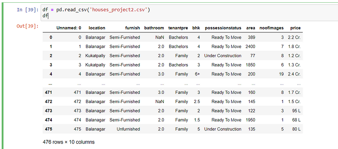The height and width of the screenshot is (149, 338).
Task: Click the In [39] prompt label
Action: (27, 10)
